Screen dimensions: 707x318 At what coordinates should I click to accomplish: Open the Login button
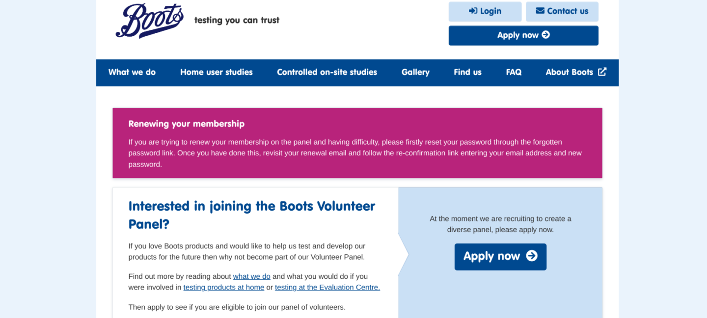tap(485, 11)
